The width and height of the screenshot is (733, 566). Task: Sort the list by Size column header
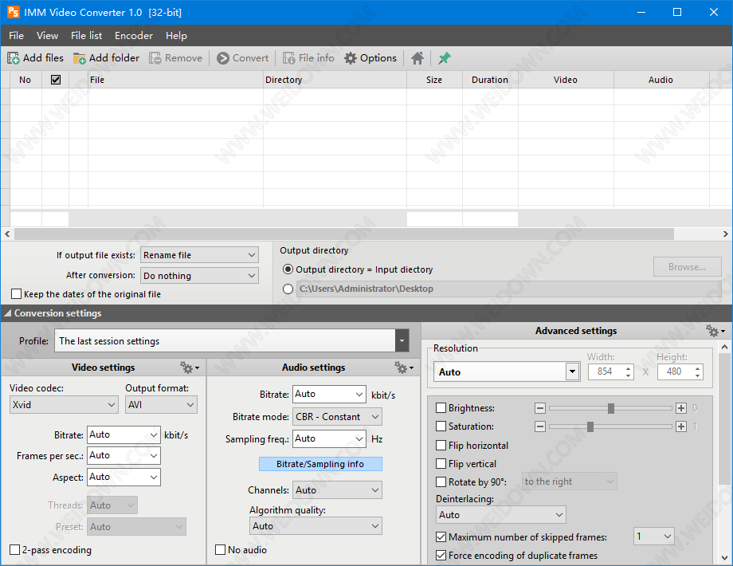pos(434,80)
